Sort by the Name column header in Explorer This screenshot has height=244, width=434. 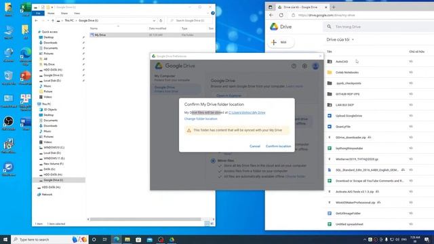pos(94,28)
